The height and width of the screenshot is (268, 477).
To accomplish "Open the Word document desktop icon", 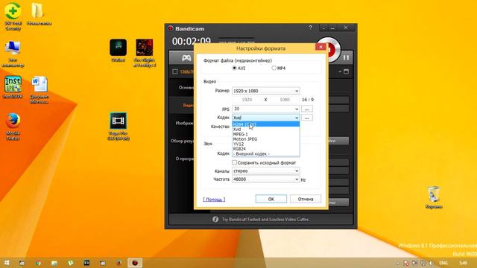I will click(x=39, y=90).
